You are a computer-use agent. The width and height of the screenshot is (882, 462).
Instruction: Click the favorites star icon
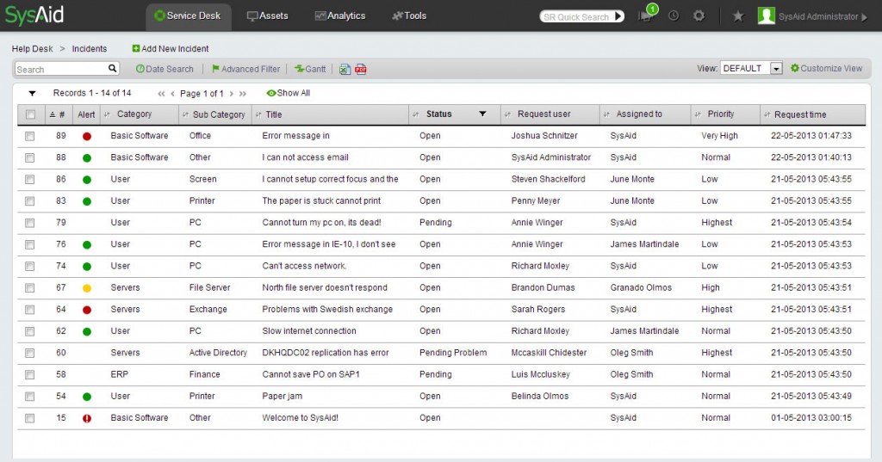[x=737, y=15]
